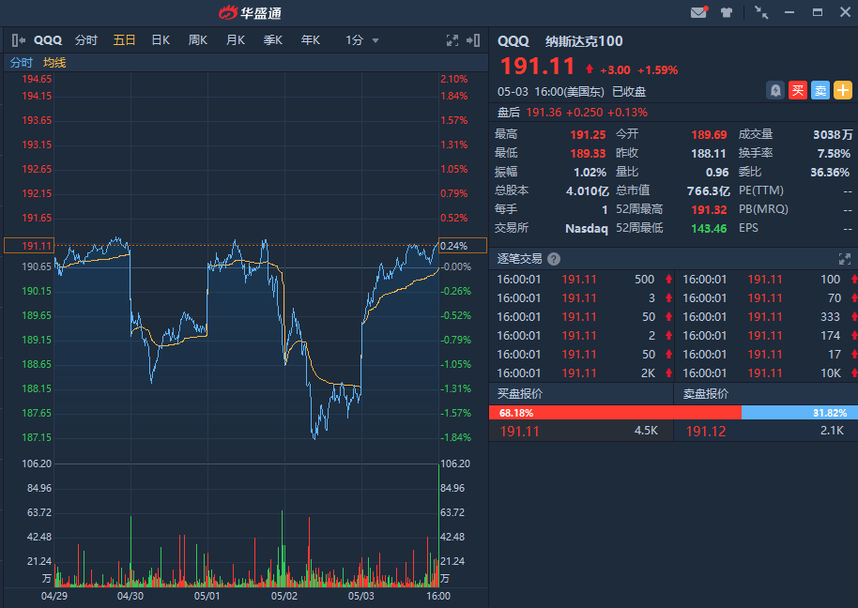This screenshot has width=858, height=608.
Task: Set a price alert bell icon
Action: [x=775, y=90]
